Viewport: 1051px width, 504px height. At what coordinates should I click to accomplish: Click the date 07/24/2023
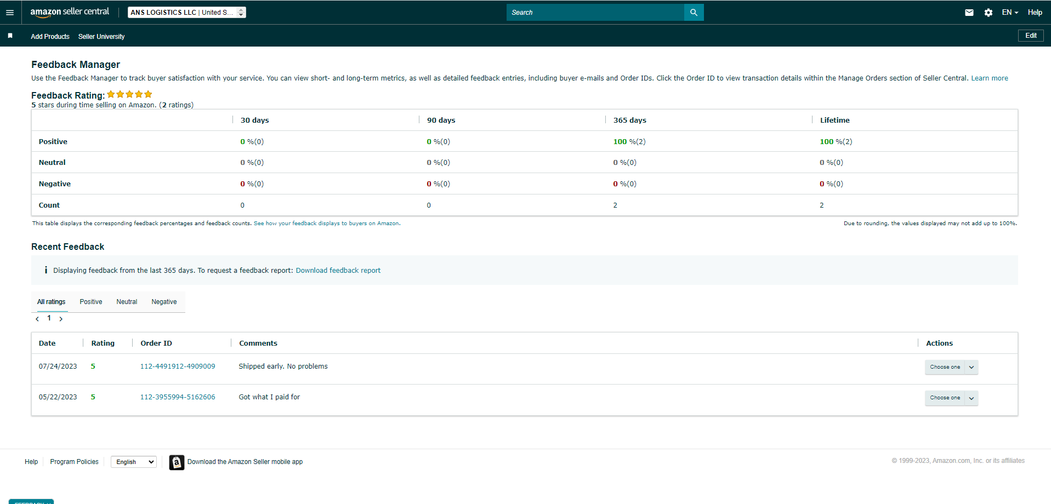[58, 366]
